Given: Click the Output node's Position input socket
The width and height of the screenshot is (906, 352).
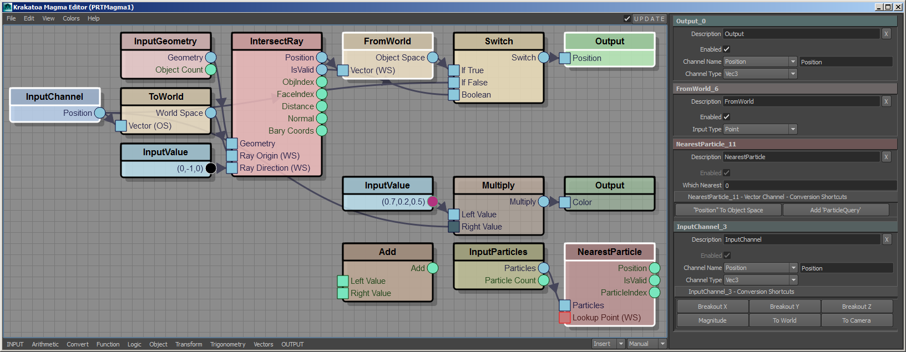Looking at the screenshot, I should [565, 58].
